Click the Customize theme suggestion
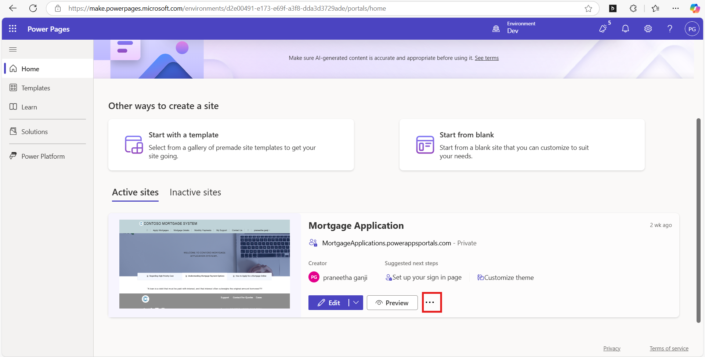Viewport: 705px width, 357px height. (506, 278)
